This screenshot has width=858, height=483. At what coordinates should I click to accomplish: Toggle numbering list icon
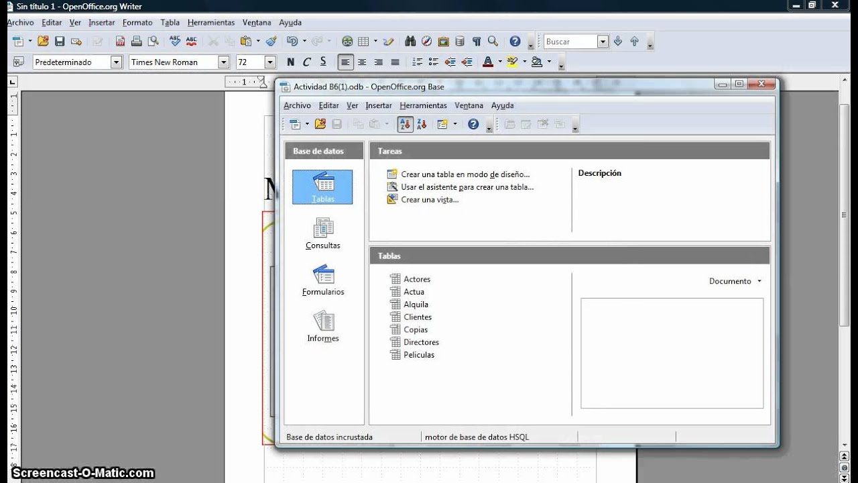(x=417, y=62)
